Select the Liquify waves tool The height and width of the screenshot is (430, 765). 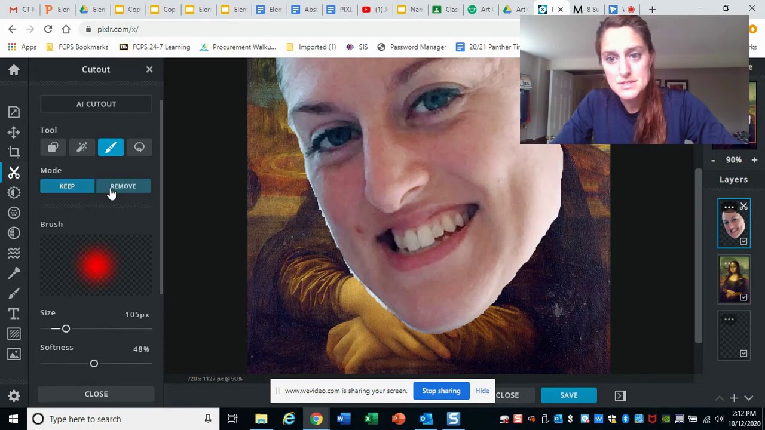[x=14, y=253]
